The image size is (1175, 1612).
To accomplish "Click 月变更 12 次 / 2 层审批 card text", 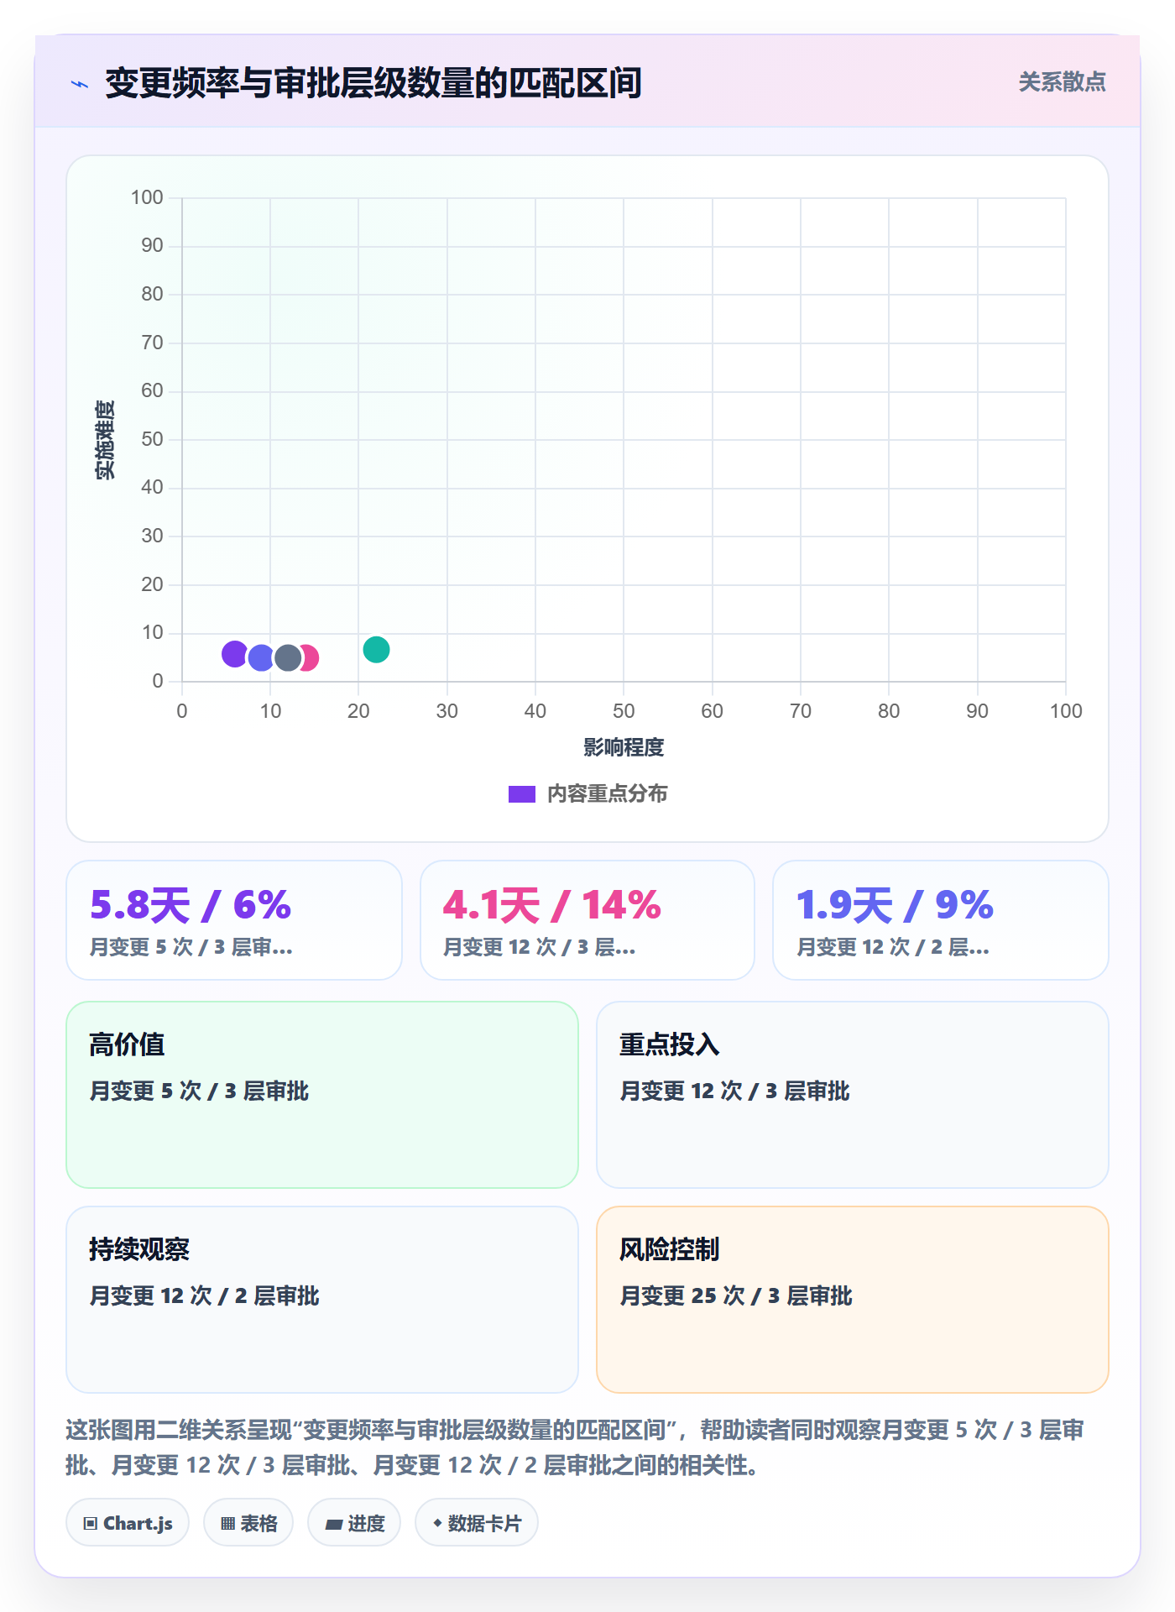I will pyautogui.click(x=205, y=1295).
